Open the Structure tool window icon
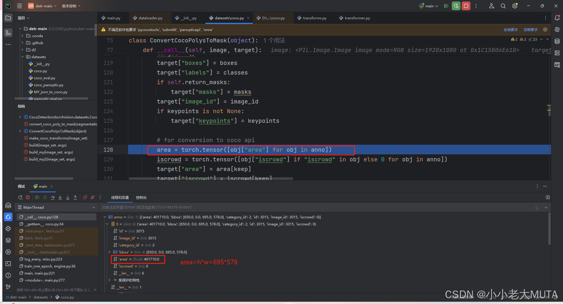 8,33
